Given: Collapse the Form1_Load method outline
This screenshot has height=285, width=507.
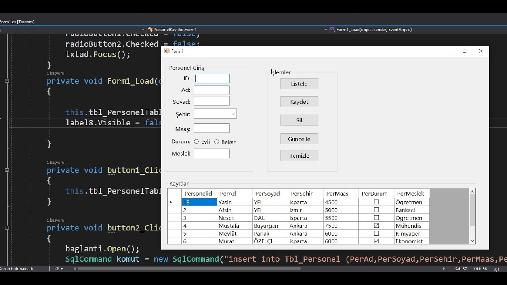Looking at the screenshot, I should click(x=7, y=81).
